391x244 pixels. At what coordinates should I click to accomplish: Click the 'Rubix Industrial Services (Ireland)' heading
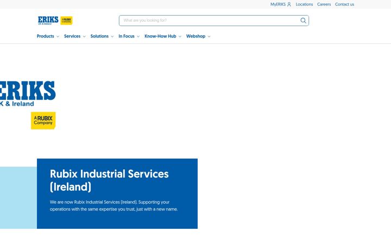[109, 180]
